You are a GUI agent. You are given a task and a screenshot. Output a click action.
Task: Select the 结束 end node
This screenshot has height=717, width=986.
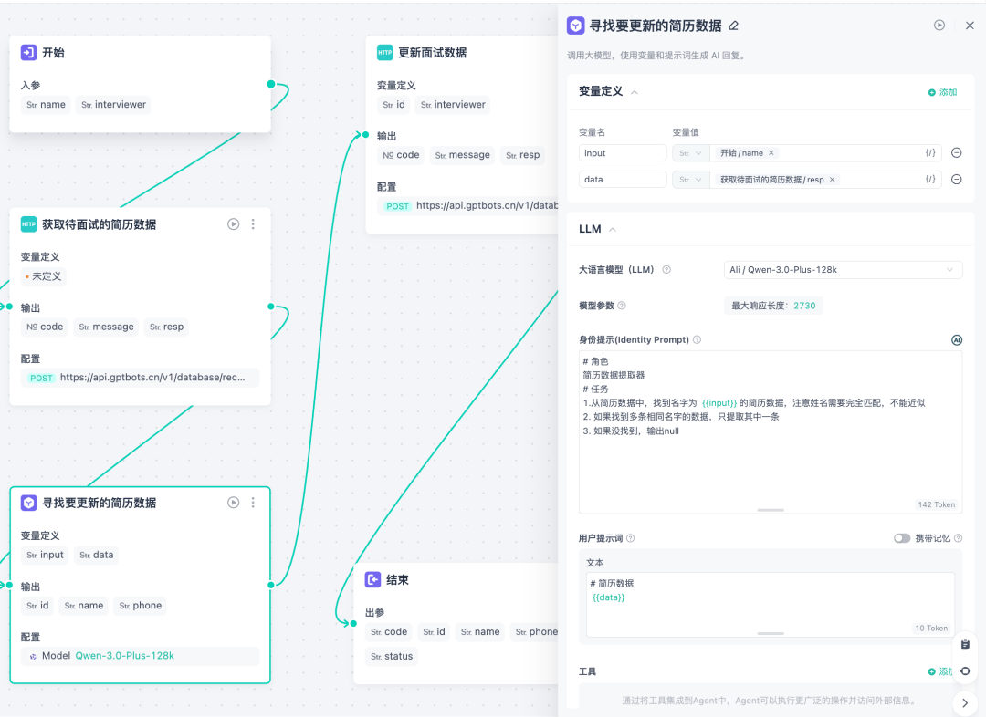[x=456, y=623]
